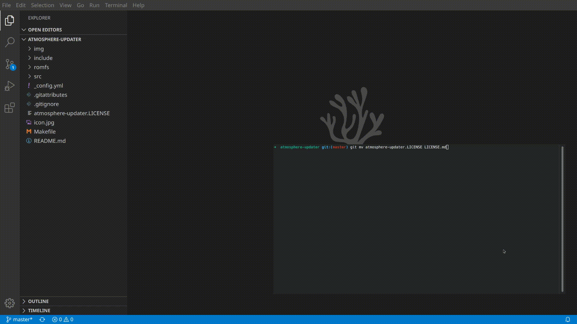
Task: Open Source Control view with 1 change
Action: pos(10,64)
